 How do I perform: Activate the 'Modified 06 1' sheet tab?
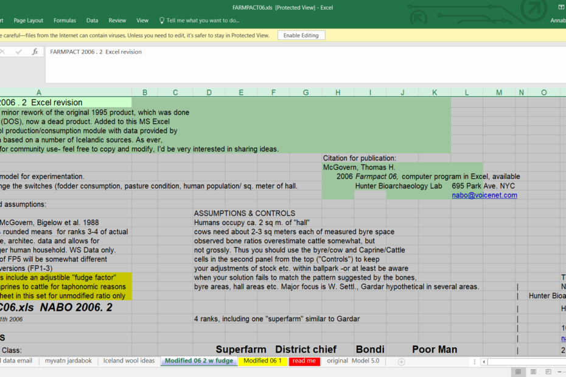pos(262,361)
